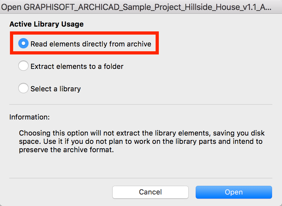The height and width of the screenshot is (206, 282).
Task: Enable the "Select a library" radio option
Action: [23, 88]
